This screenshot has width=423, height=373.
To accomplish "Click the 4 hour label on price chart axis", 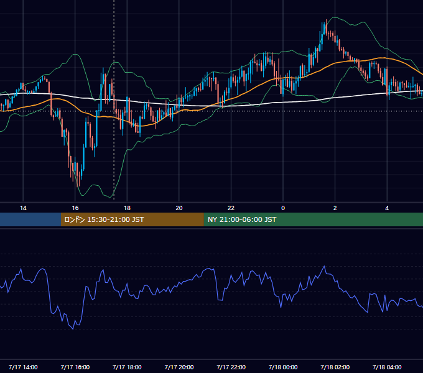I will pyautogui.click(x=387, y=208).
